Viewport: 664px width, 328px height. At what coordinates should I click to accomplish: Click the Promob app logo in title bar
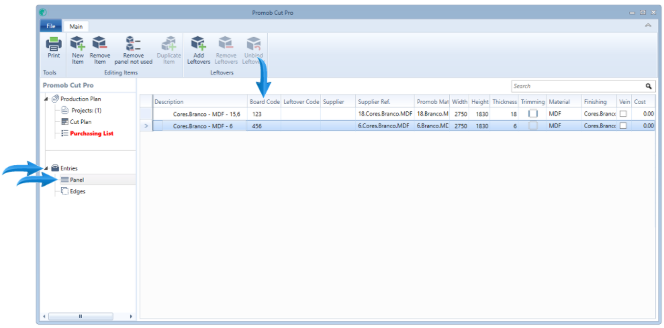pyautogui.click(x=43, y=13)
